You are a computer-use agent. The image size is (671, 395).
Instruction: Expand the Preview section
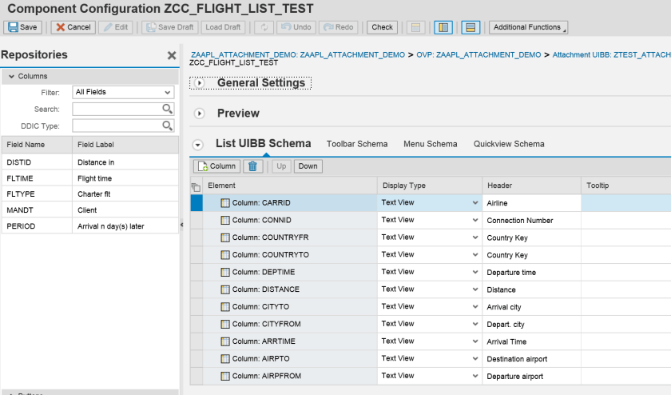click(x=200, y=114)
